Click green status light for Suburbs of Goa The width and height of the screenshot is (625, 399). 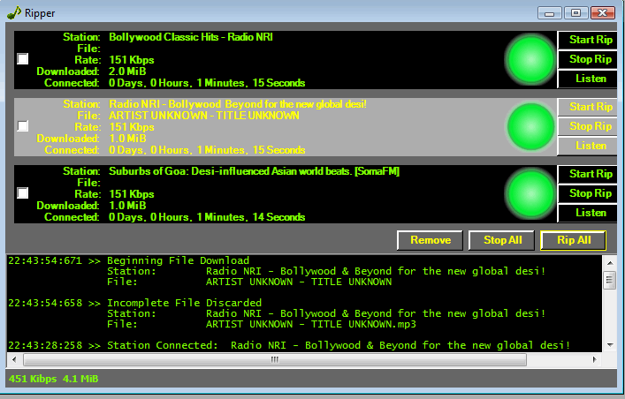point(530,194)
